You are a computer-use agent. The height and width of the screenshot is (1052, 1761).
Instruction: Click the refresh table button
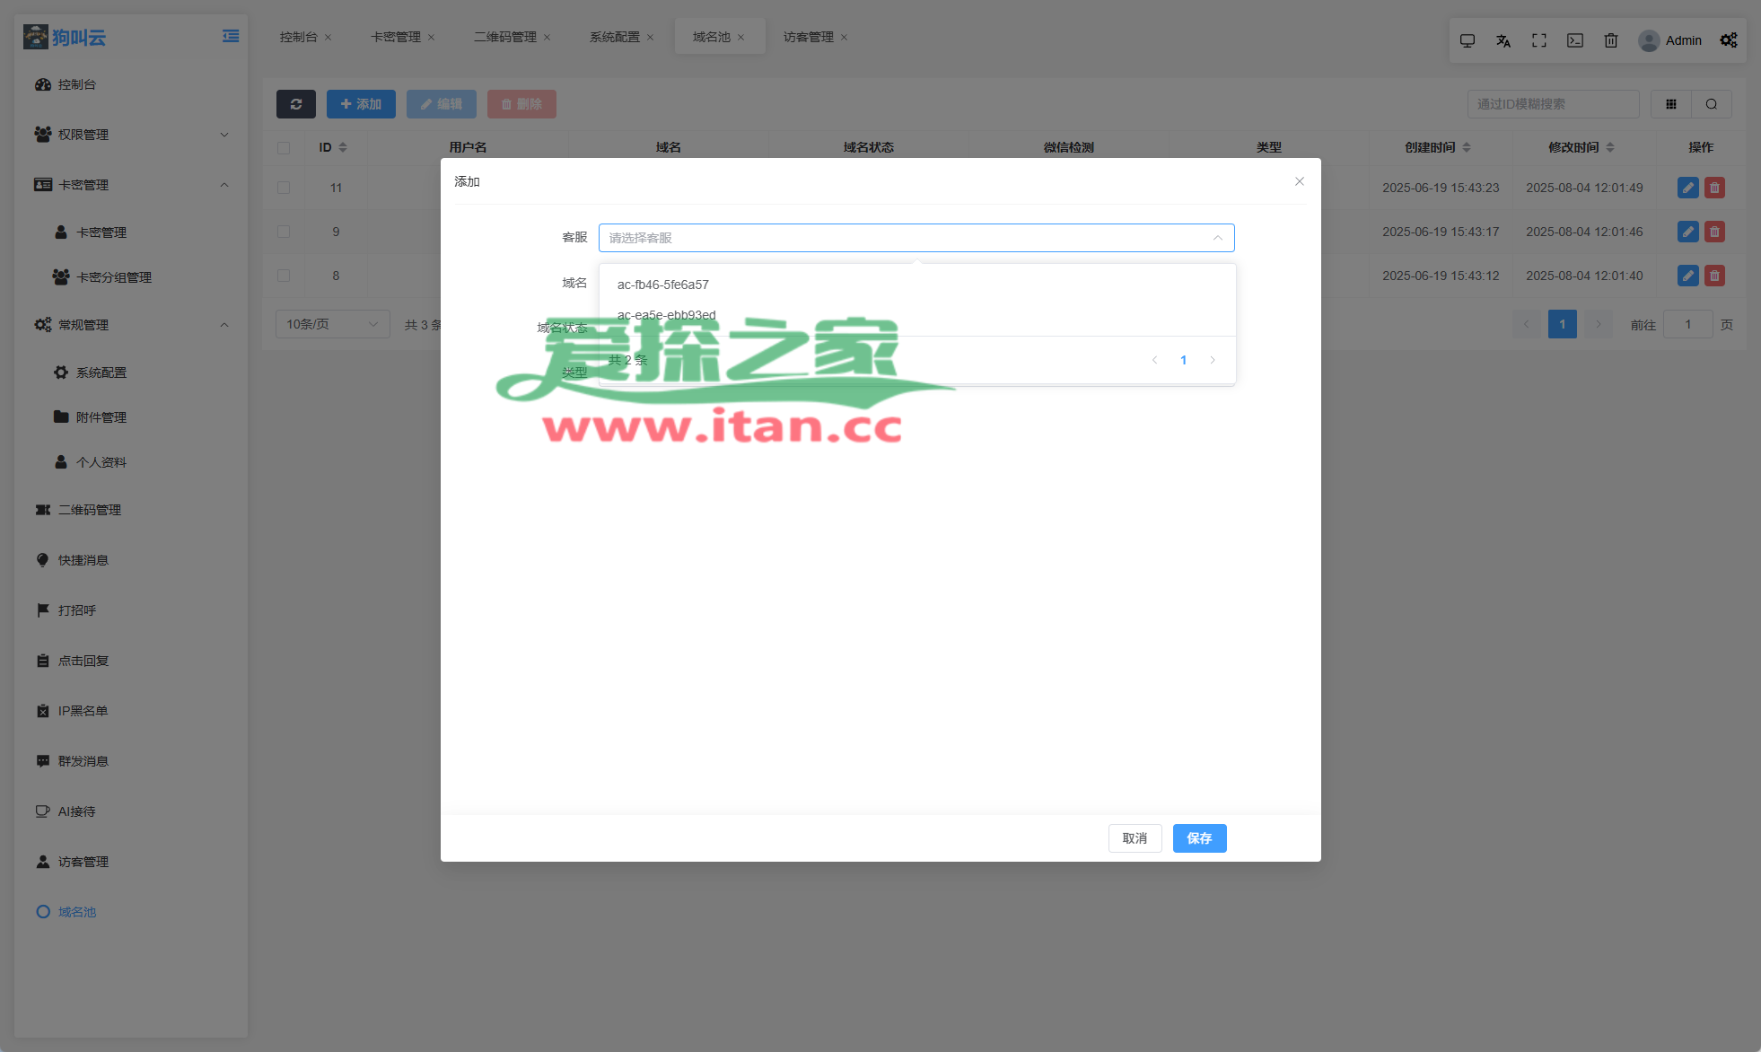click(296, 104)
